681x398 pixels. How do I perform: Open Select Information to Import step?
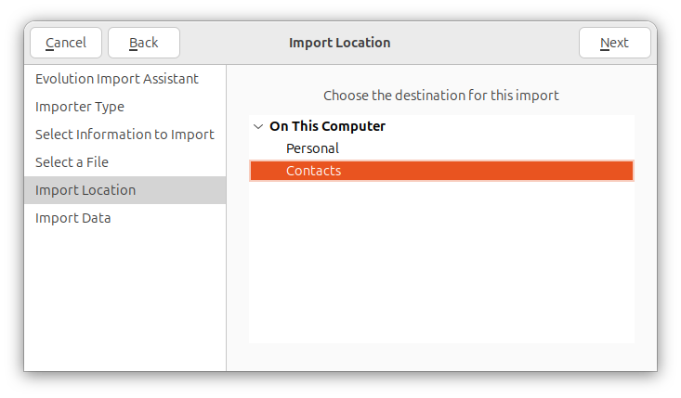tap(125, 135)
